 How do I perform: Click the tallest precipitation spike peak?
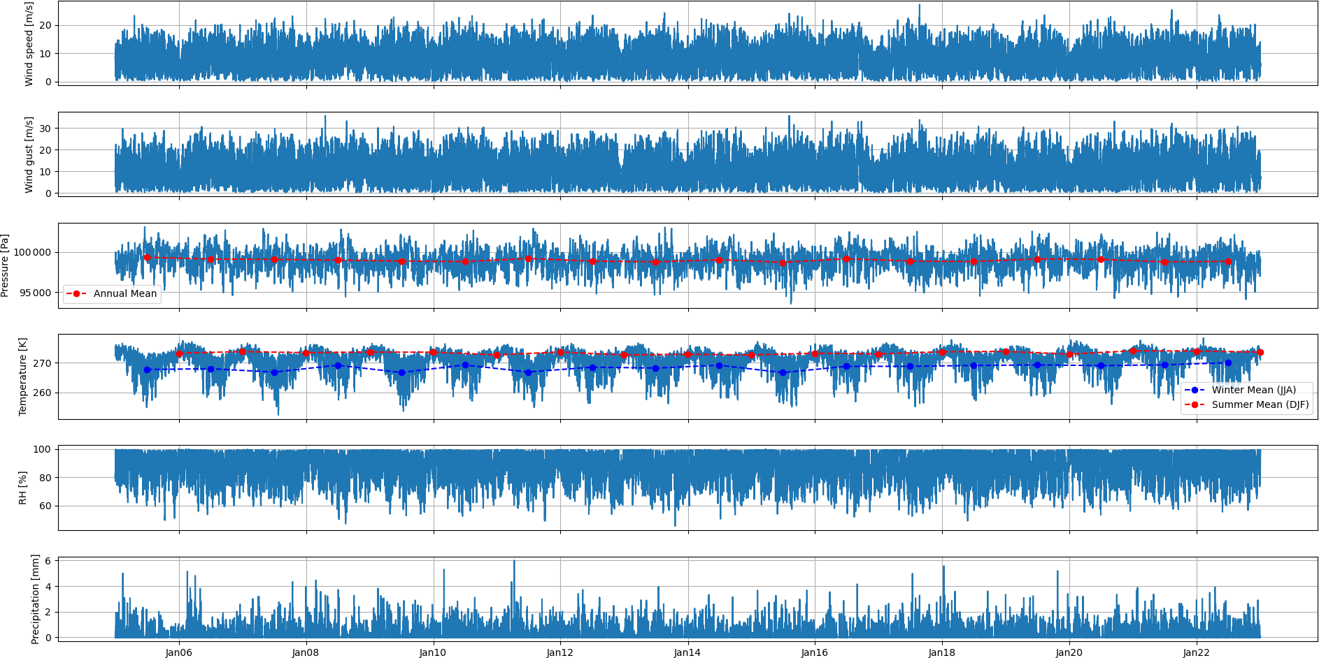tap(514, 562)
